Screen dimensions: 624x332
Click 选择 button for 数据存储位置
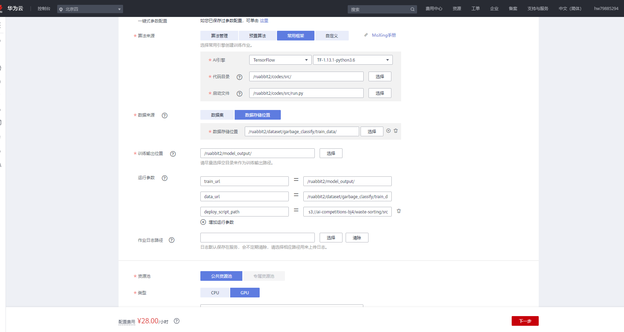(x=372, y=131)
